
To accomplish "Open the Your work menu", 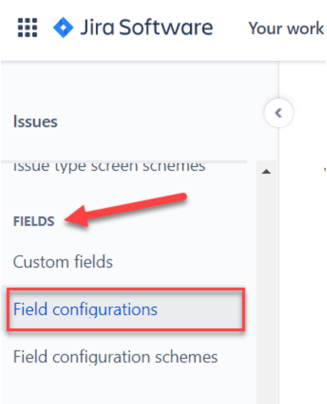I will pyautogui.click(x=286, y=29).
